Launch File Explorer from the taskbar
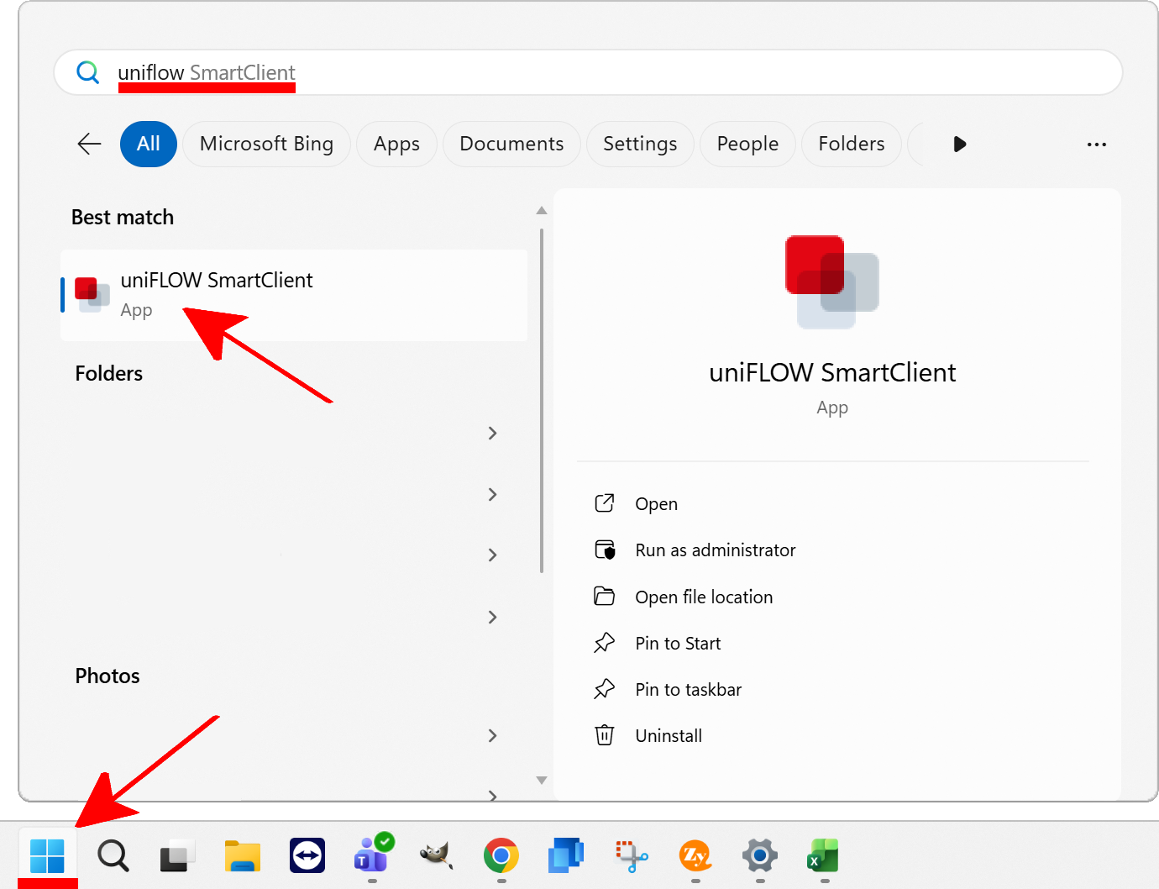1159x889 pixels. pyautogui.click(x=242, y=856)
